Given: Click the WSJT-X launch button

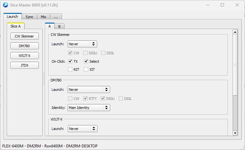Looking at the screenshot, I should (25, 56).
